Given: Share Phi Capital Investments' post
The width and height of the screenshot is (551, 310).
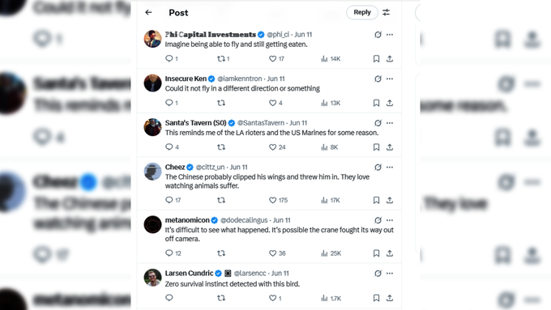Looking at the screenshot, I should [x=390, y=58].
